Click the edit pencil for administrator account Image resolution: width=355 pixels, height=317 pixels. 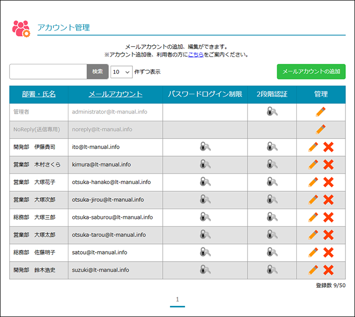[321, 112]
